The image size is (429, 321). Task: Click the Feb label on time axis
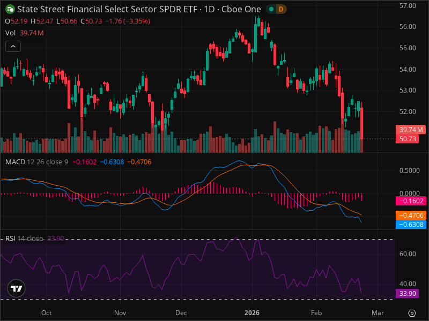pos(316,313)
